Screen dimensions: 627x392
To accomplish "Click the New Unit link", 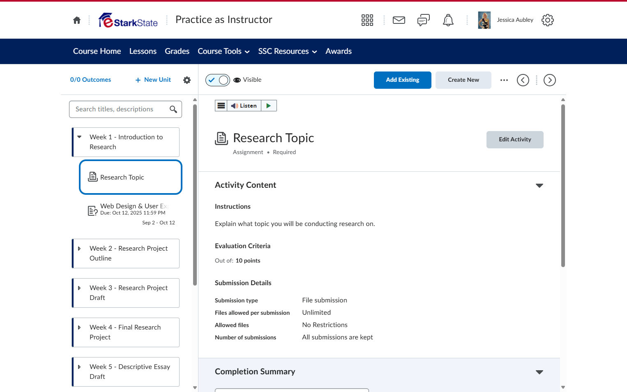I will tap(153, 80).
